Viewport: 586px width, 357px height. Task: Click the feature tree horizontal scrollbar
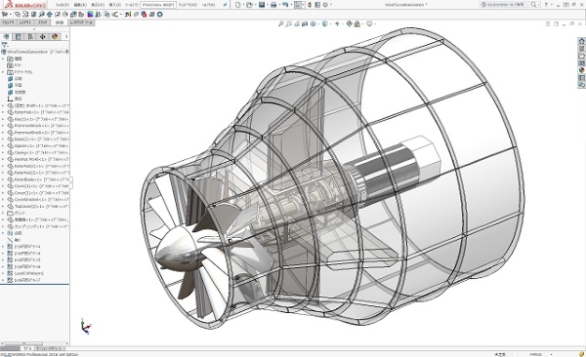(35, 343)
